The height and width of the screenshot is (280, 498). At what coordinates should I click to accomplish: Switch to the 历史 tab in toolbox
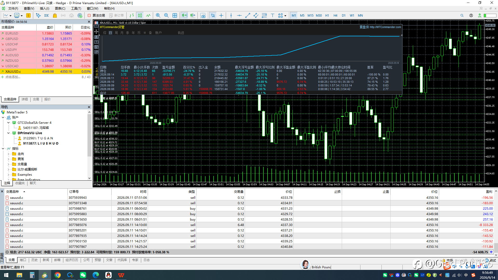(x=35, y=260)
